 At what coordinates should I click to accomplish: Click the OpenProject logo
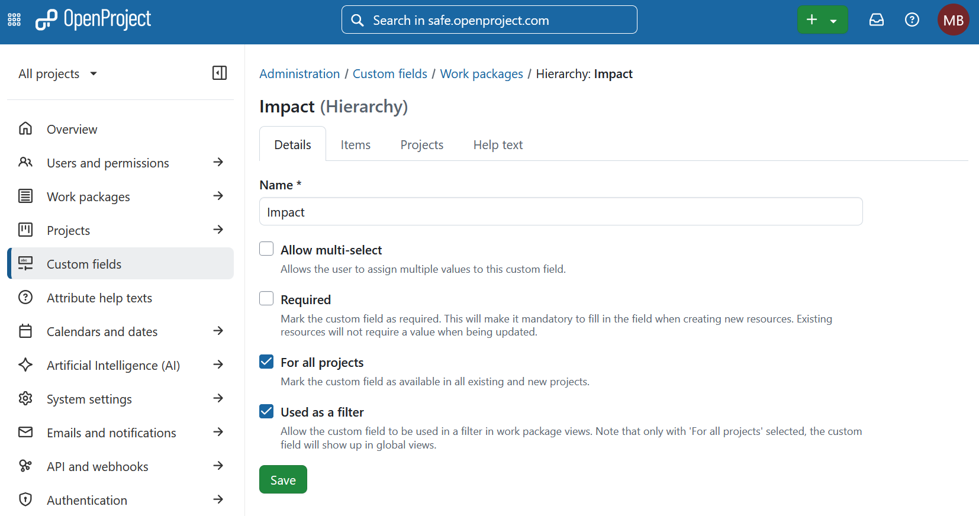pos(93,20)
